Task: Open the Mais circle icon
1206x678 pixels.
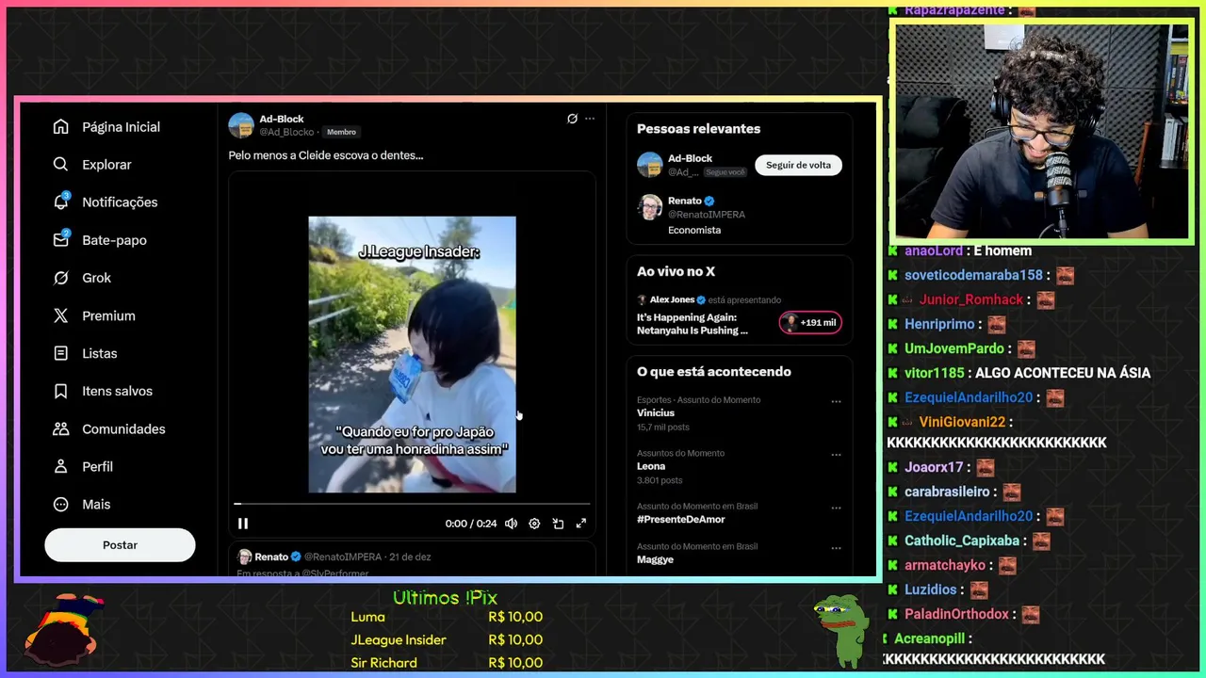Action: pyautogui.click(x=60, y=504)
